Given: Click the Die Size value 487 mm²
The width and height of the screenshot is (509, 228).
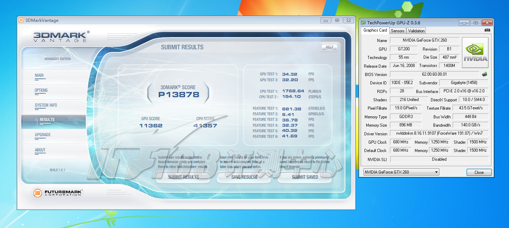Looking at the screenshot, I should point(449,57).
